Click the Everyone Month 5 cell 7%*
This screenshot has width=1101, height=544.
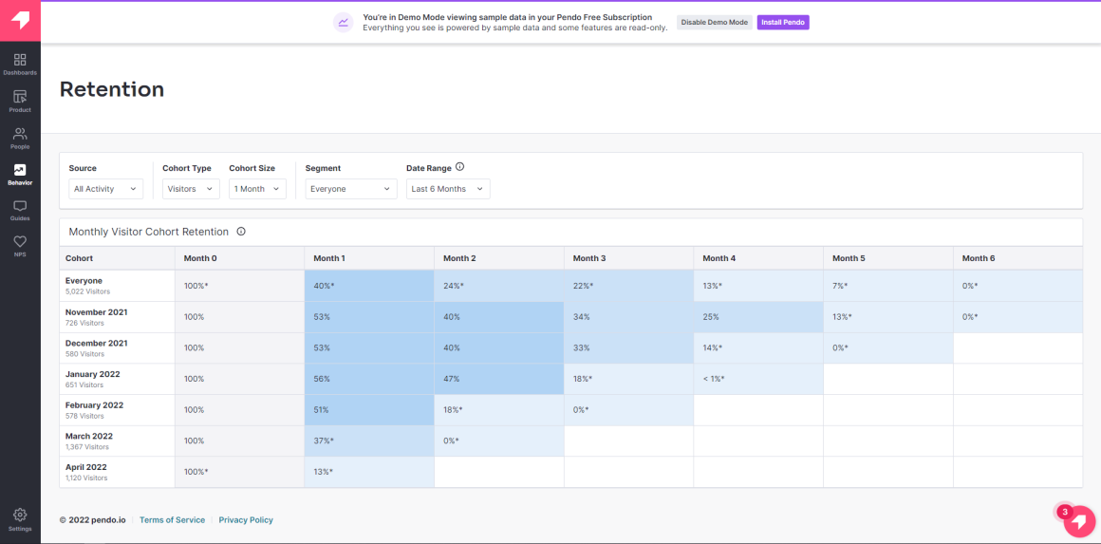point(888,286)
